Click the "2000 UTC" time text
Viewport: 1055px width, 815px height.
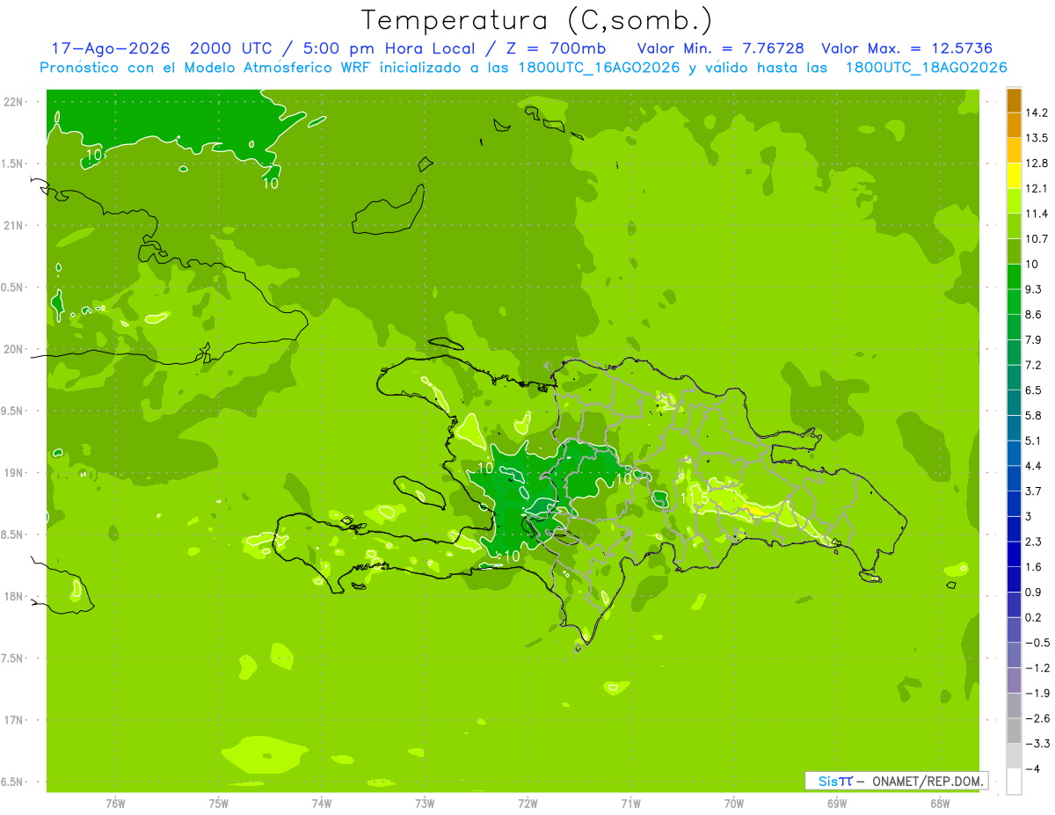[x=232, y=48]
